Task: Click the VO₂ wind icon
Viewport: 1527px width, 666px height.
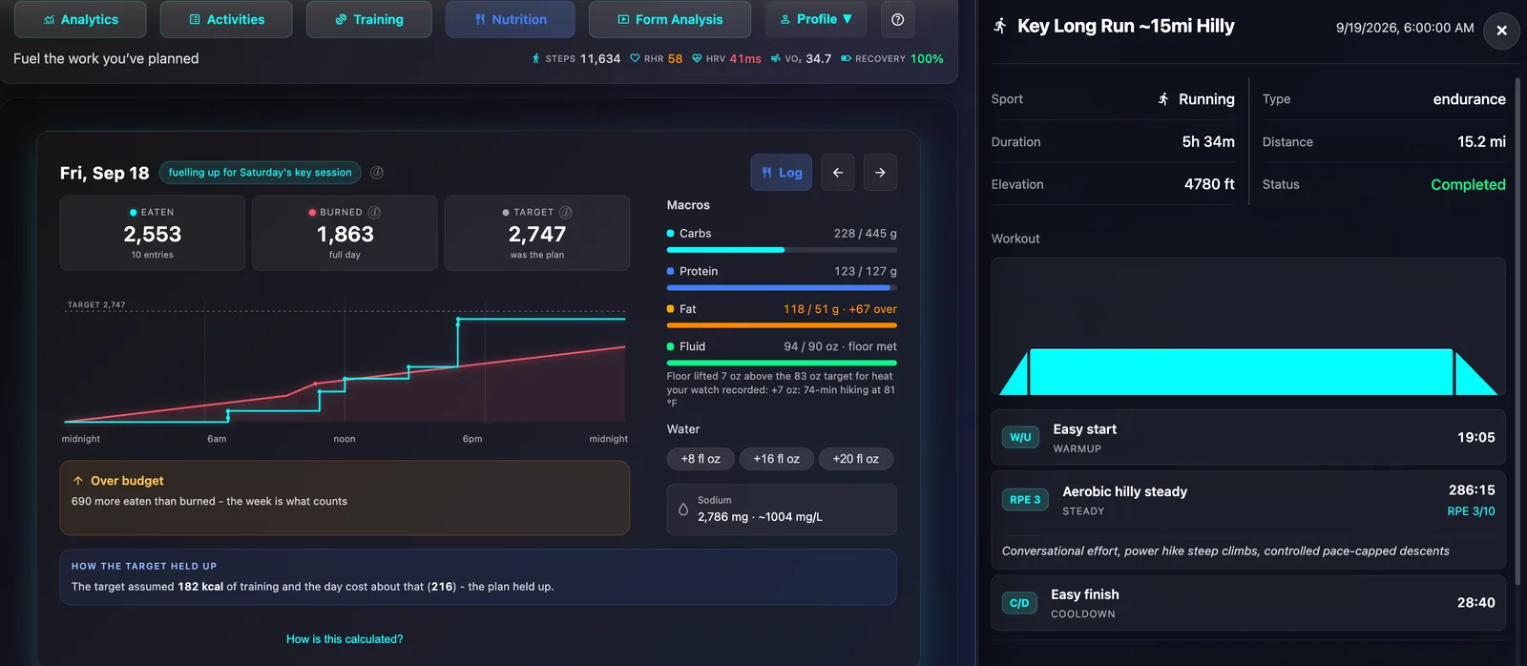Action: [776, 59]
